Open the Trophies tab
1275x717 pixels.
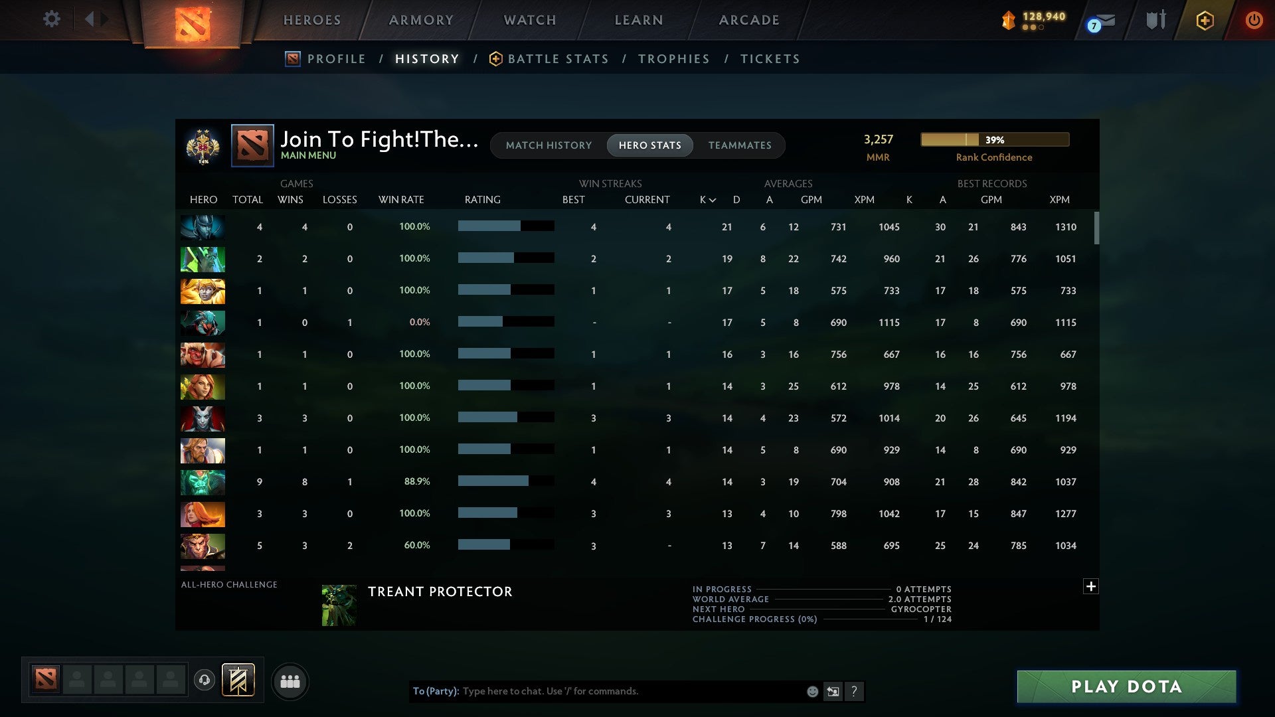673,58
